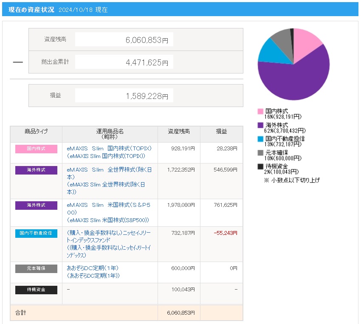Screen dimensions: 361x324
Task: Click the 損益 column header
Action: coord(221,132)
